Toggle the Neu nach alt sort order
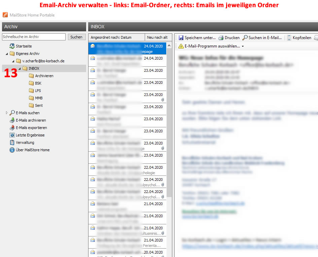 (x=158, y=37)
